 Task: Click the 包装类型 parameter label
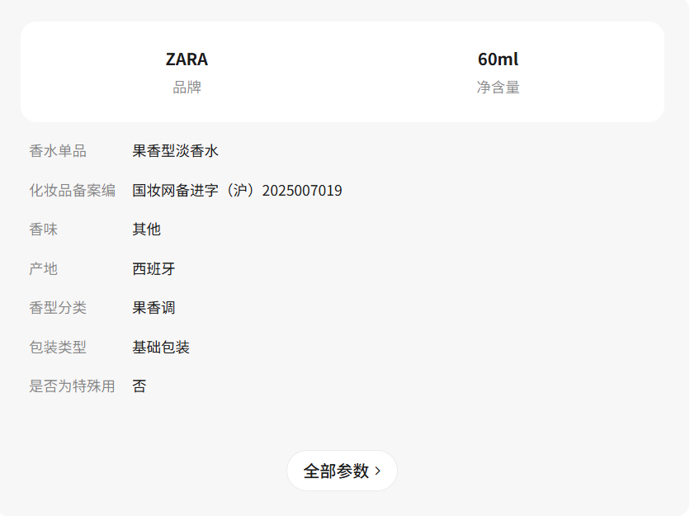(x=58, y=348)
